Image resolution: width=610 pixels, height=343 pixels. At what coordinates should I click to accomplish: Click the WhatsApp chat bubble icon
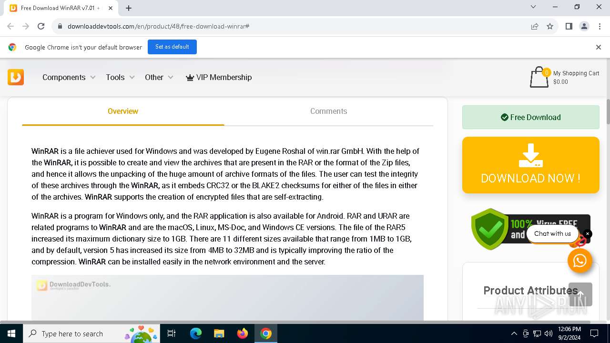[x=580, y=261]
